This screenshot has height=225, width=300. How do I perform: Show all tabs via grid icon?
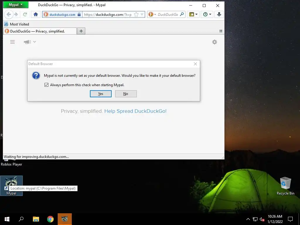point(221,31)
